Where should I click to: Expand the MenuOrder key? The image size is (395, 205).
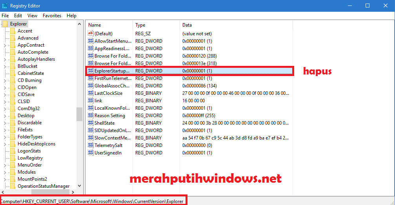5,165
